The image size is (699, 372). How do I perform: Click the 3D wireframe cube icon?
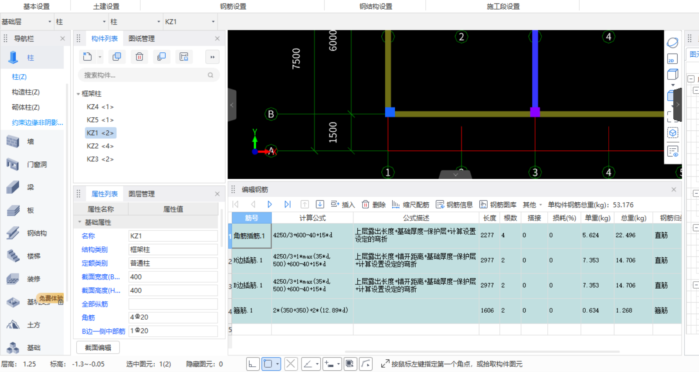coord(672,75)
